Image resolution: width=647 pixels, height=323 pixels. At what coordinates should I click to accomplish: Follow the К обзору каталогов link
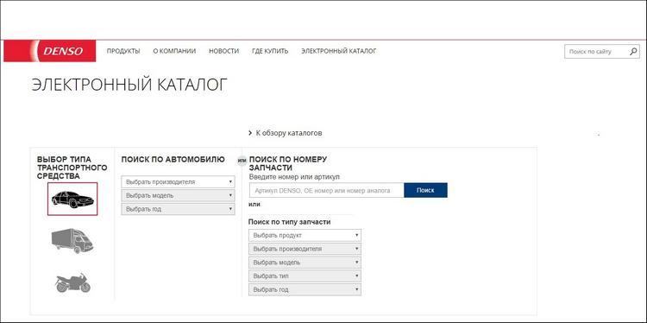coord(289,133)
